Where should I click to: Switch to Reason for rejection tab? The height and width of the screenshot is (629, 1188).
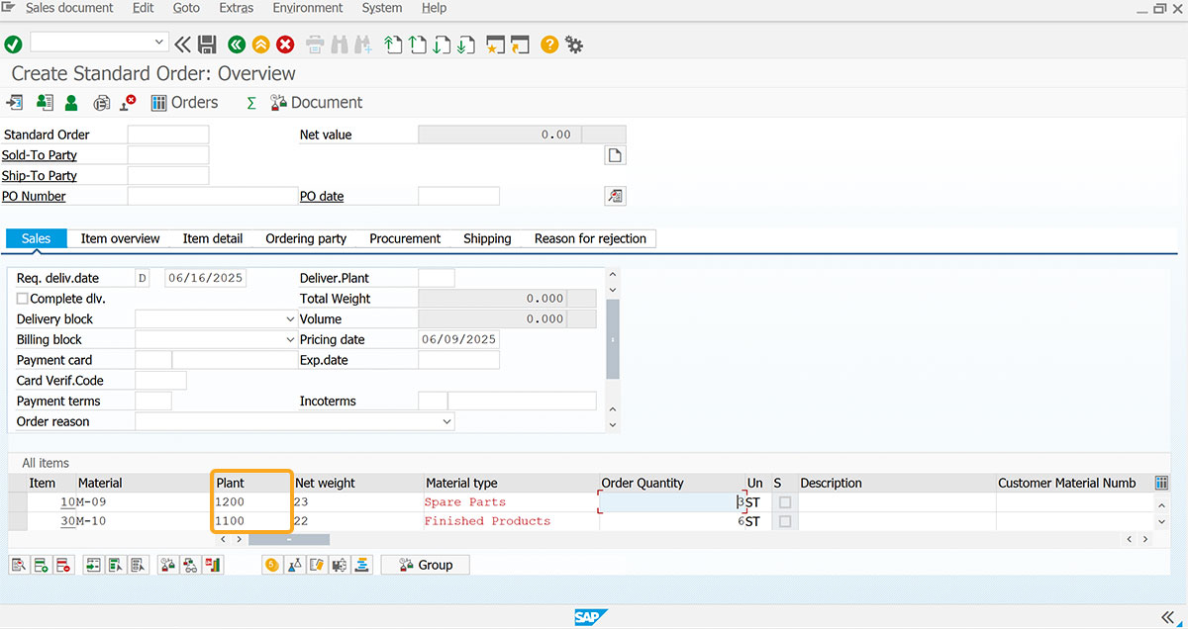tap(590, 238)
